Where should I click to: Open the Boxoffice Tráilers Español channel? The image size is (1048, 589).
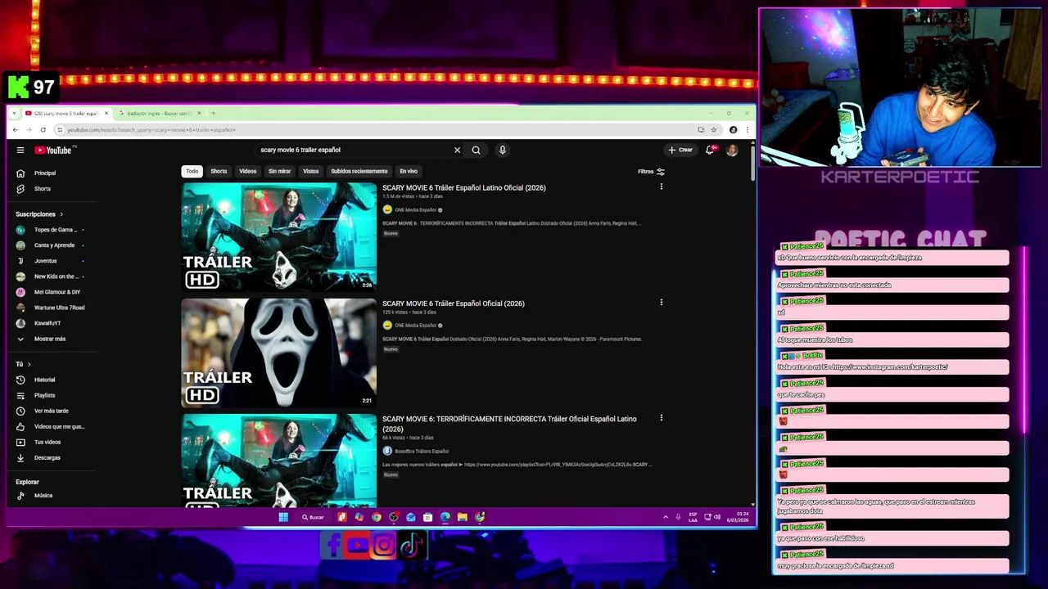421,451
